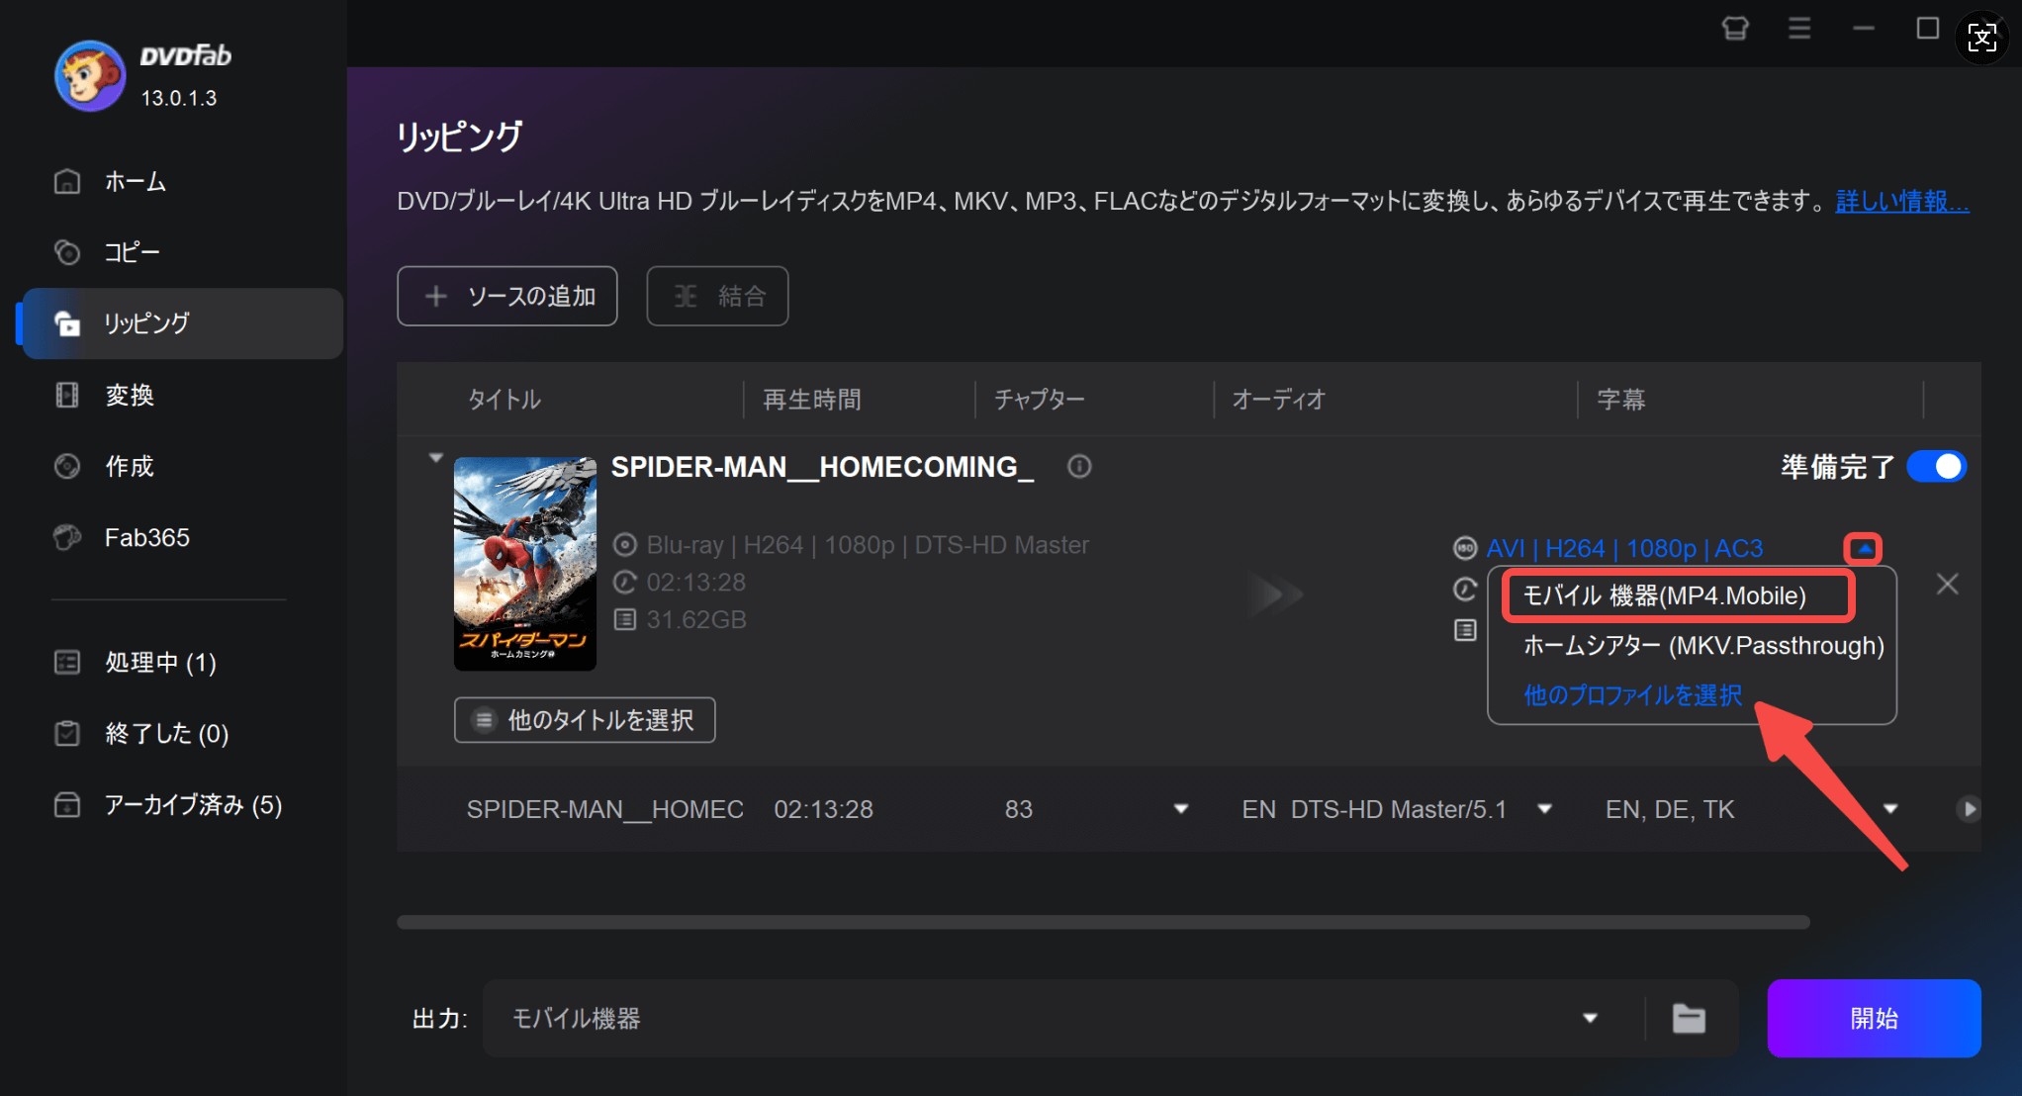Maximize the DVDFab window
Viewport: 2022px width, 1096px height.
coord(1927,29)
